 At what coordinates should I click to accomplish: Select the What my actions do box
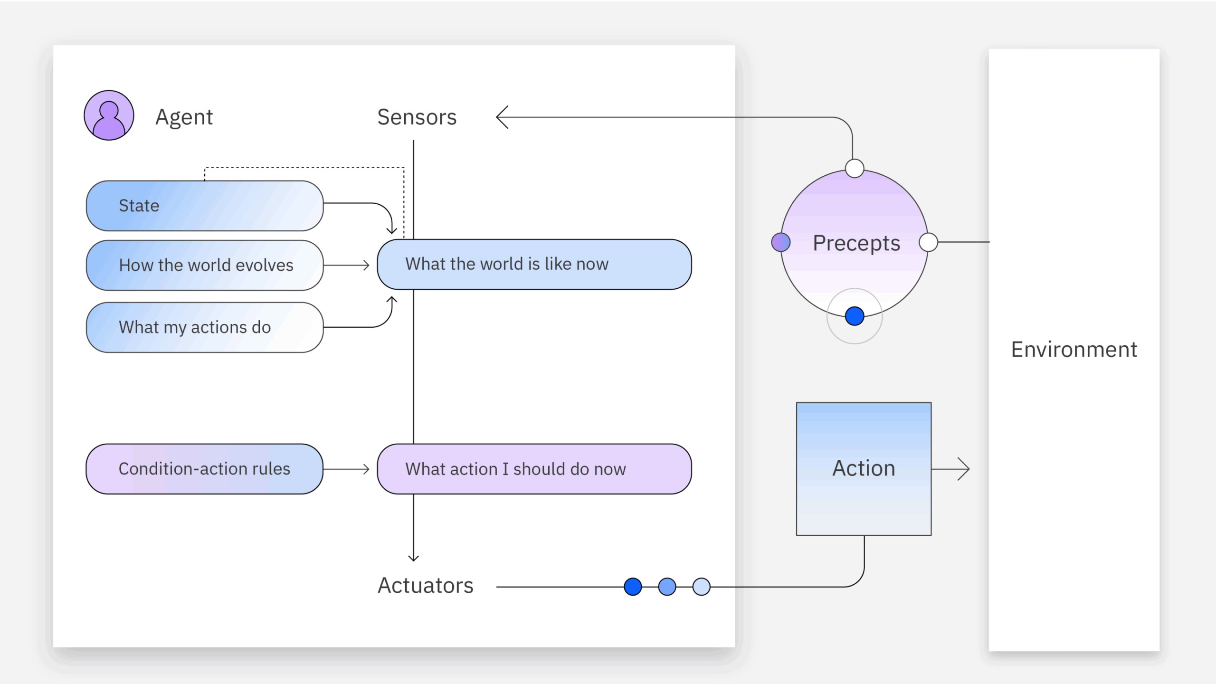[x=205, y=327]
